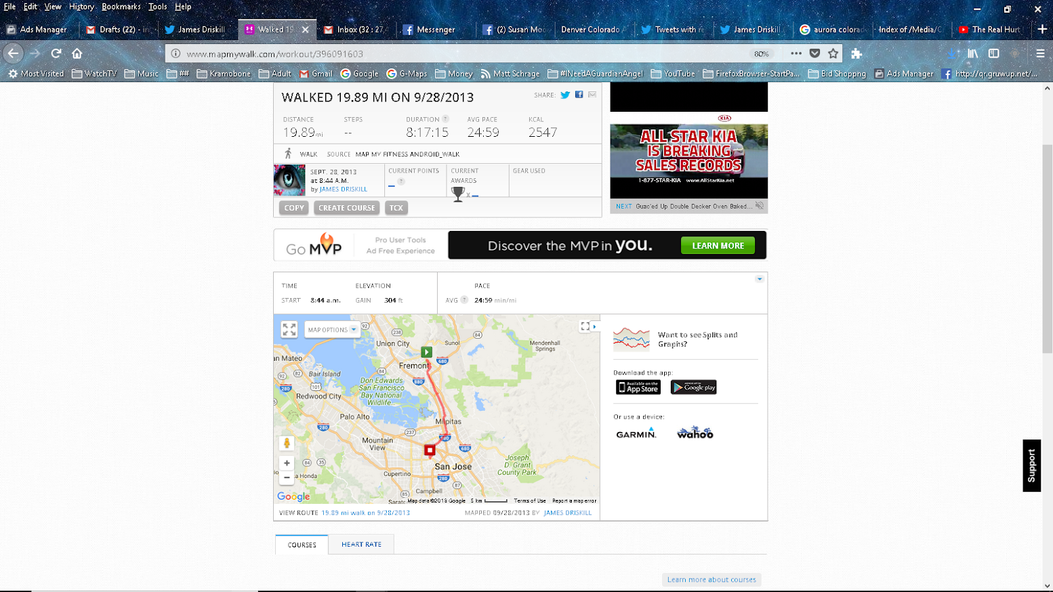The image size is (1053, 592).
Task: Open the 19.89 mi walk route link
Action: click(x=365, y=513)
